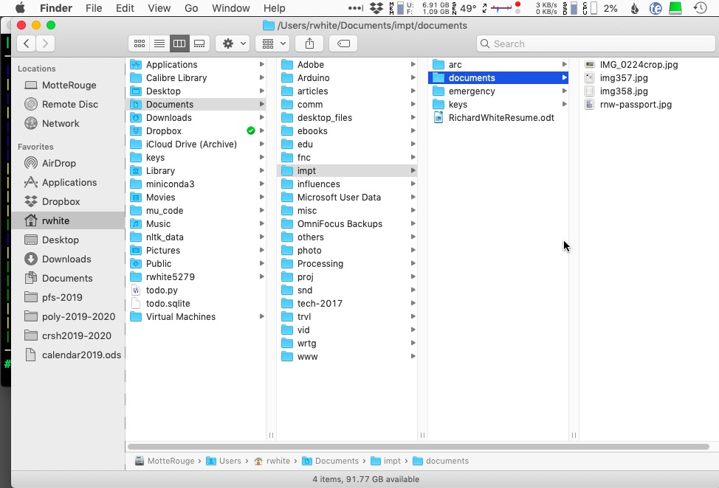This screenshot has height=488, width=719.
Task: Click the Edit Tags toolbar button
Action: tap(343, 43)
